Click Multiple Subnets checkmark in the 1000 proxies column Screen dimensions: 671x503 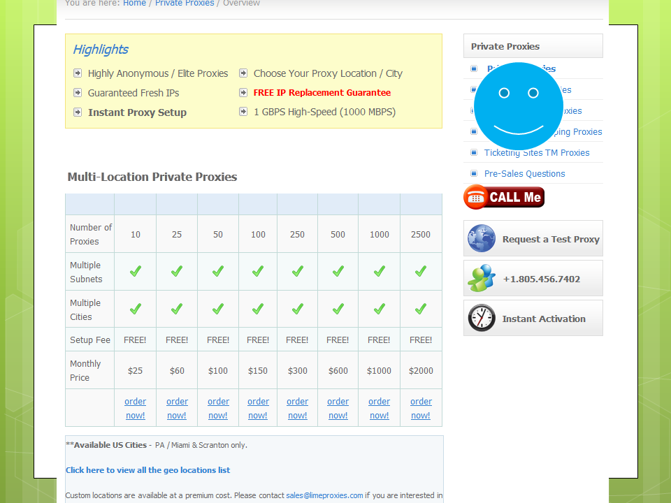pos(379,271)
